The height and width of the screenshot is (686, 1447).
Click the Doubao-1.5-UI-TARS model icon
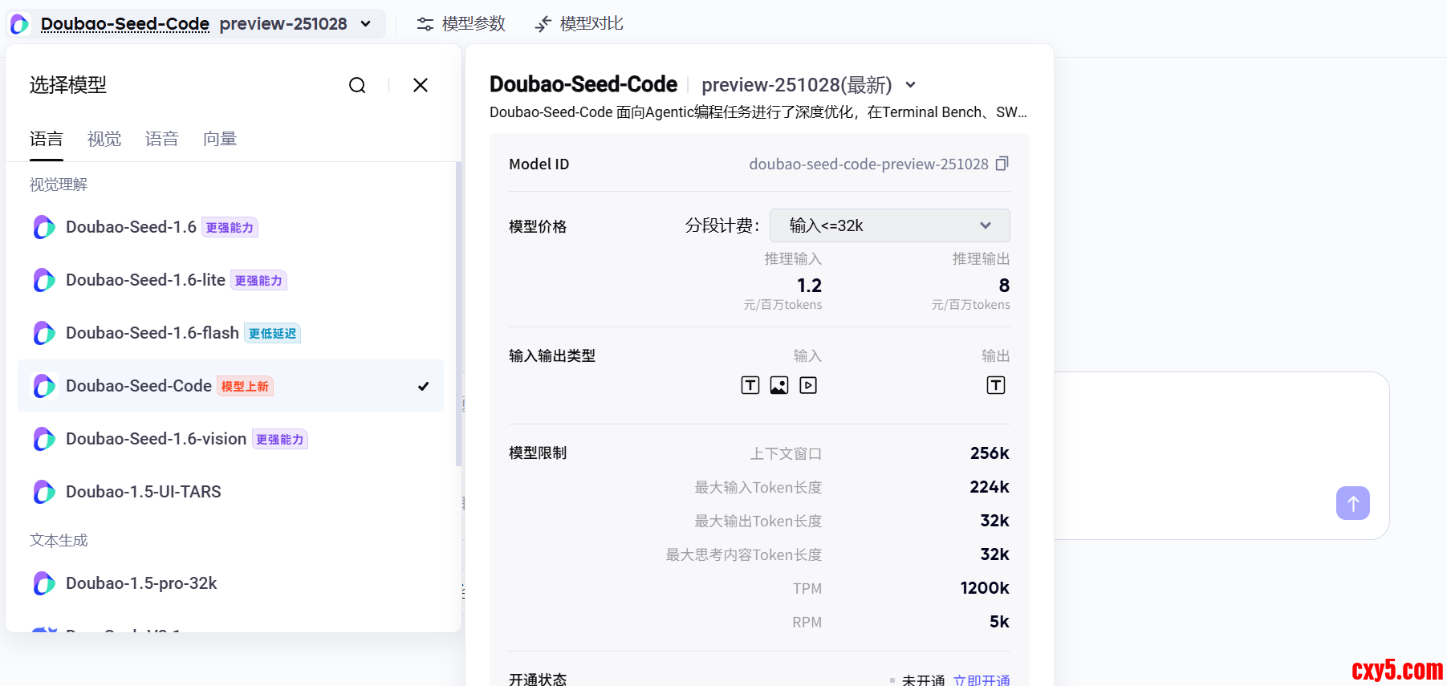tap(44, 492)
